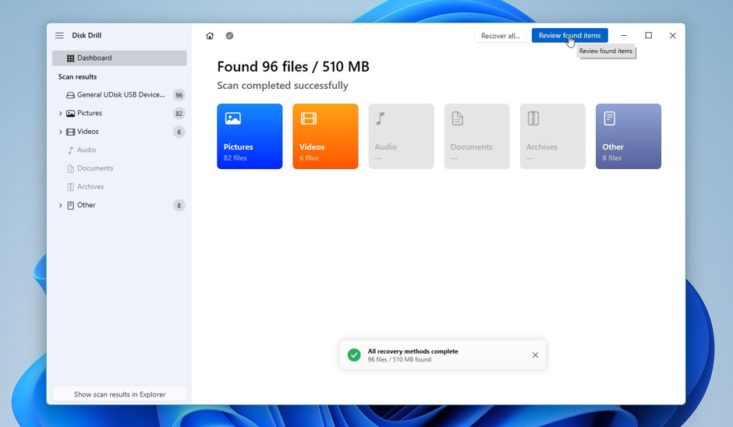Minimize the Disk Drill window
The height and width of the screenshot is (427, 733).
[624, 36]
